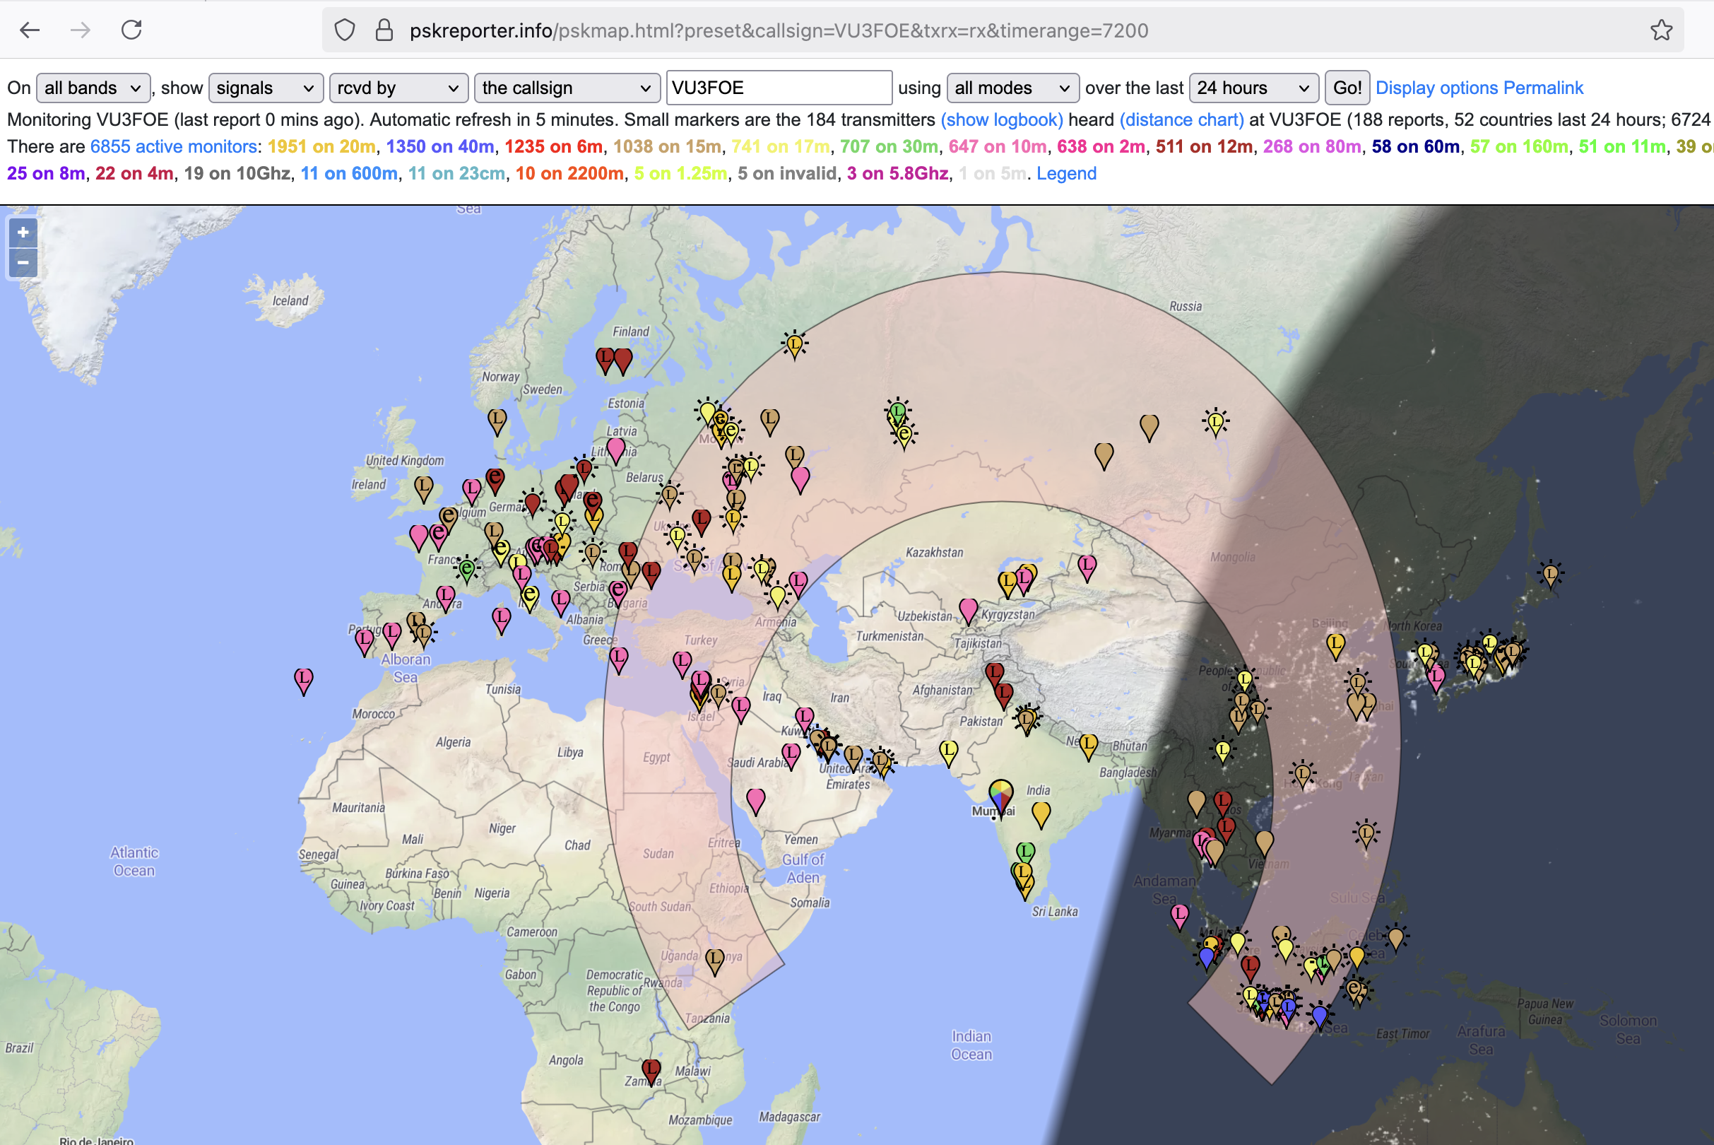Click the '10 on 2200m' band count

(569, 174)
